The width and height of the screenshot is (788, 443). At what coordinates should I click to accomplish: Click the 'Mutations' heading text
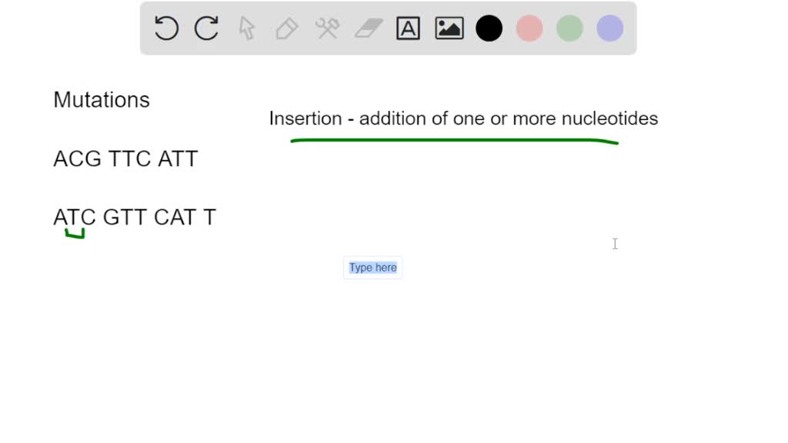pyautogui.click(x=102, y=100)
